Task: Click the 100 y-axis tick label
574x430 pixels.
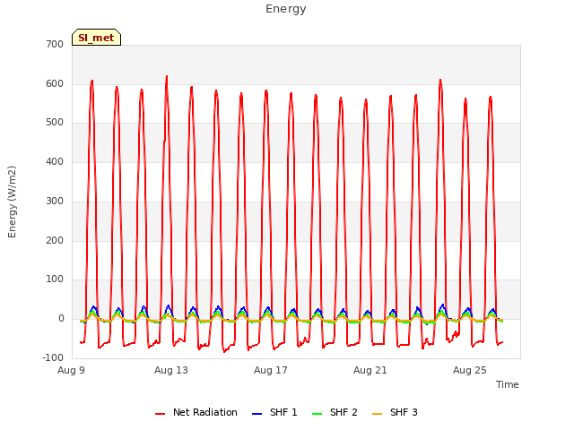Action: (x=55, y=279)
